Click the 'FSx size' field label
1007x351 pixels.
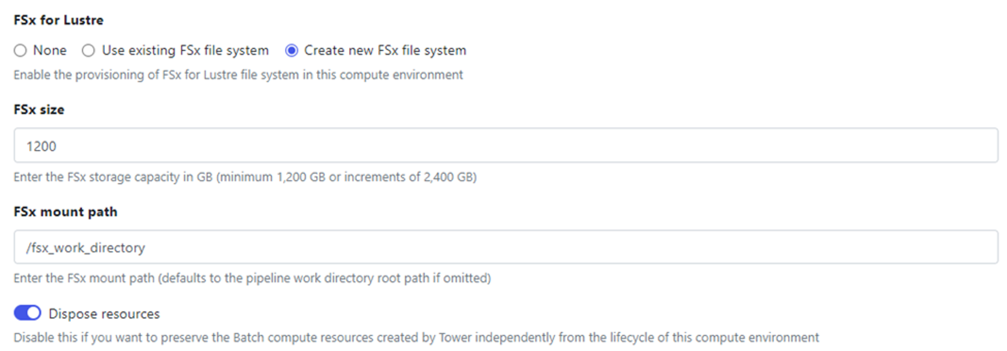point(39,110)
